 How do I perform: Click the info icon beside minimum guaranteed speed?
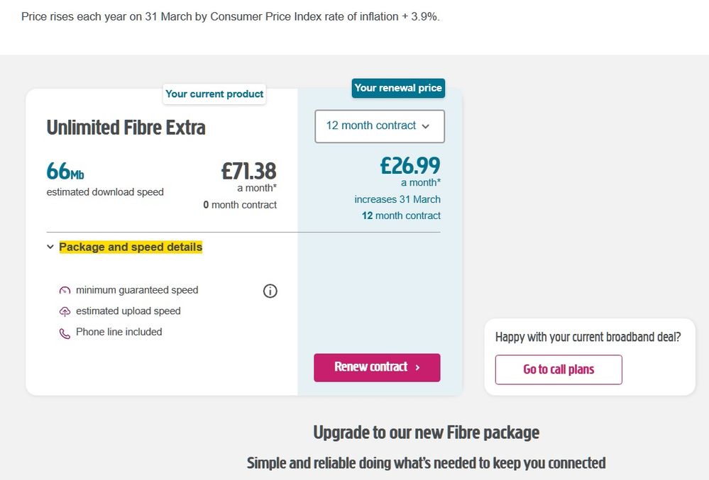(270, 291)
